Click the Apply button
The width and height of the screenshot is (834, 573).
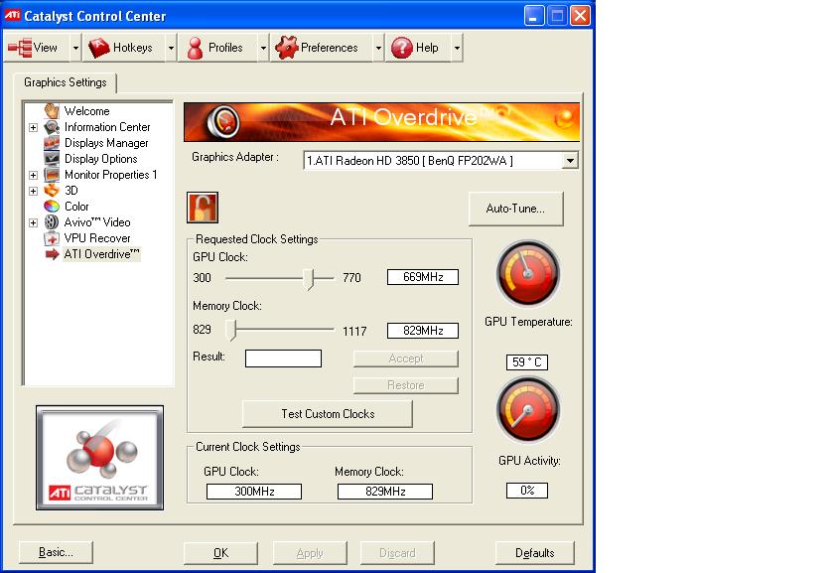point(310,553)
